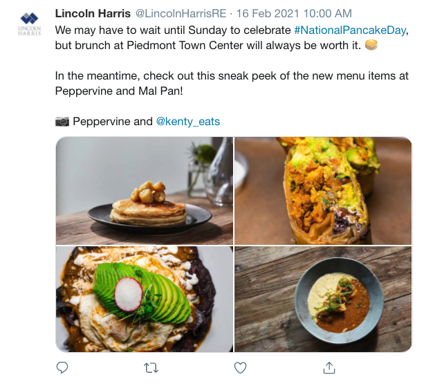
Task: Click the "In the meantime" sentence
Action: click(x=228, y=76)
